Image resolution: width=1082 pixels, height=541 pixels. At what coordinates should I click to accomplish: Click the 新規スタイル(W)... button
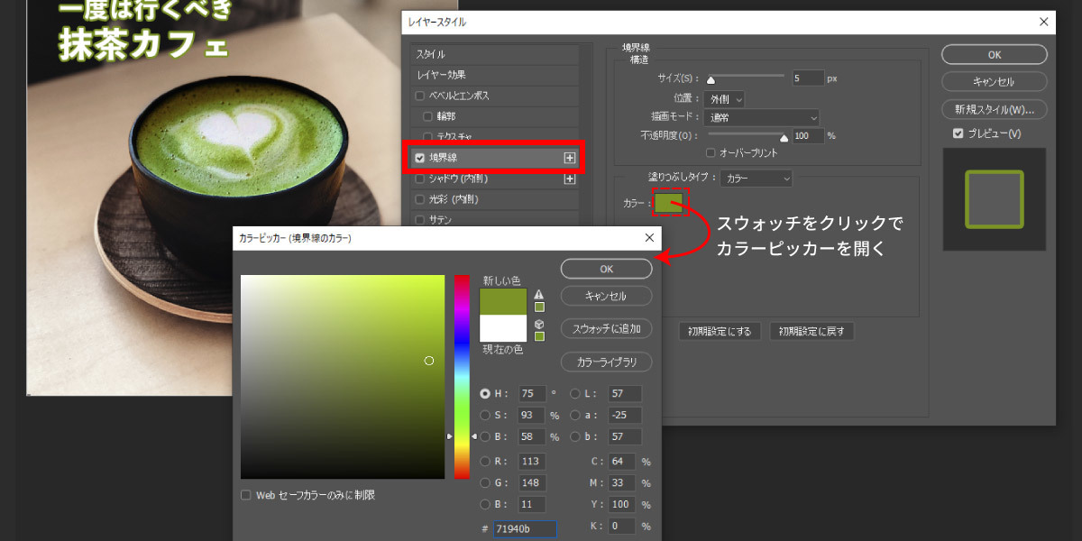(x=994, y=109)
